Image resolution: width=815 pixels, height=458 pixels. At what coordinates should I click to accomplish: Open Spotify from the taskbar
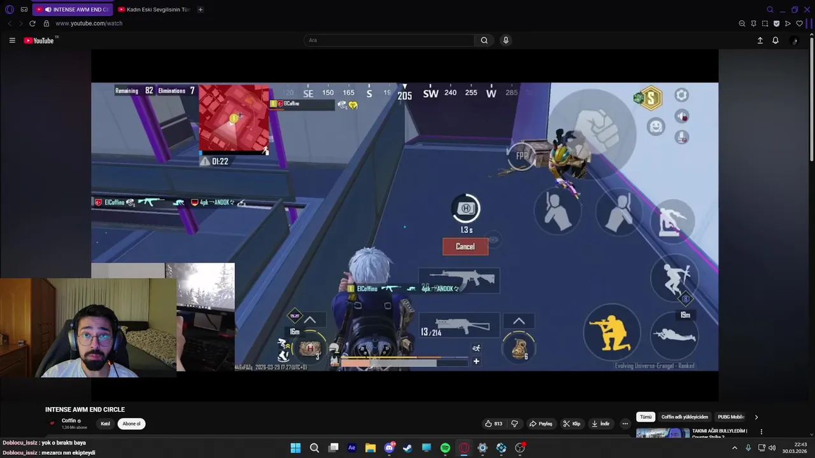pos(445,448)
